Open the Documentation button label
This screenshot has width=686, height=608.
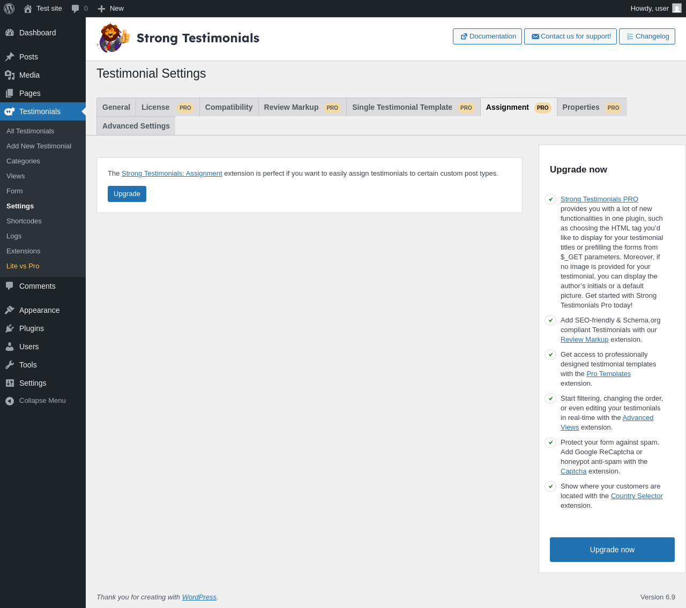pos(493,36)
